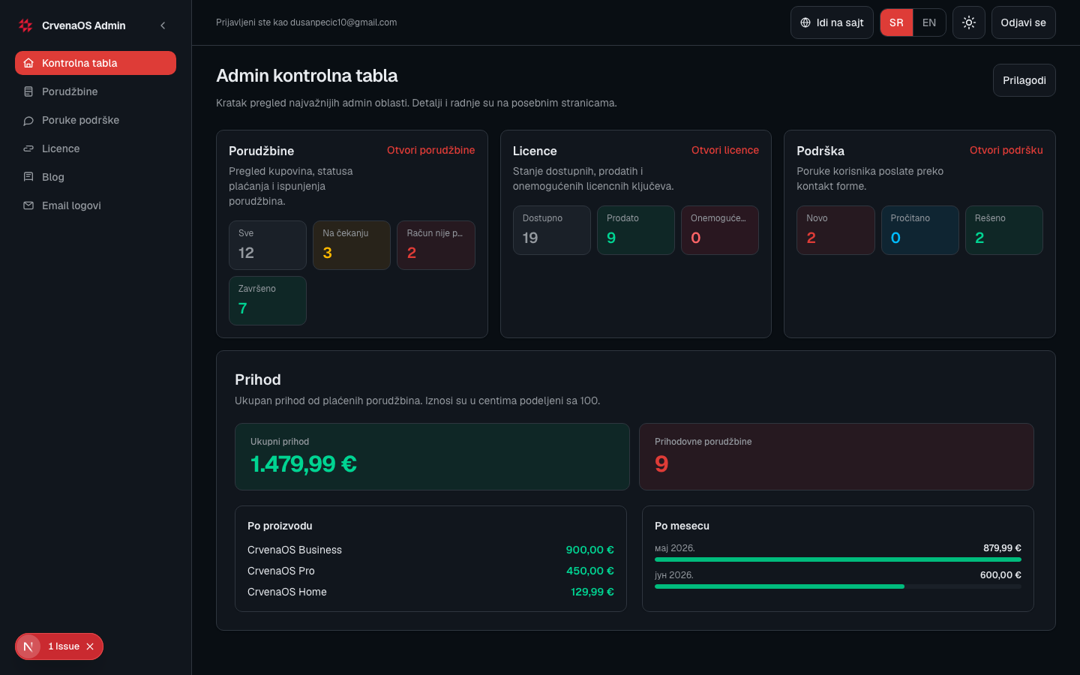Screen dimensions: 1080x675
Task: Click the Poruke podrške chat icon
Action: [x=28, y=120]
